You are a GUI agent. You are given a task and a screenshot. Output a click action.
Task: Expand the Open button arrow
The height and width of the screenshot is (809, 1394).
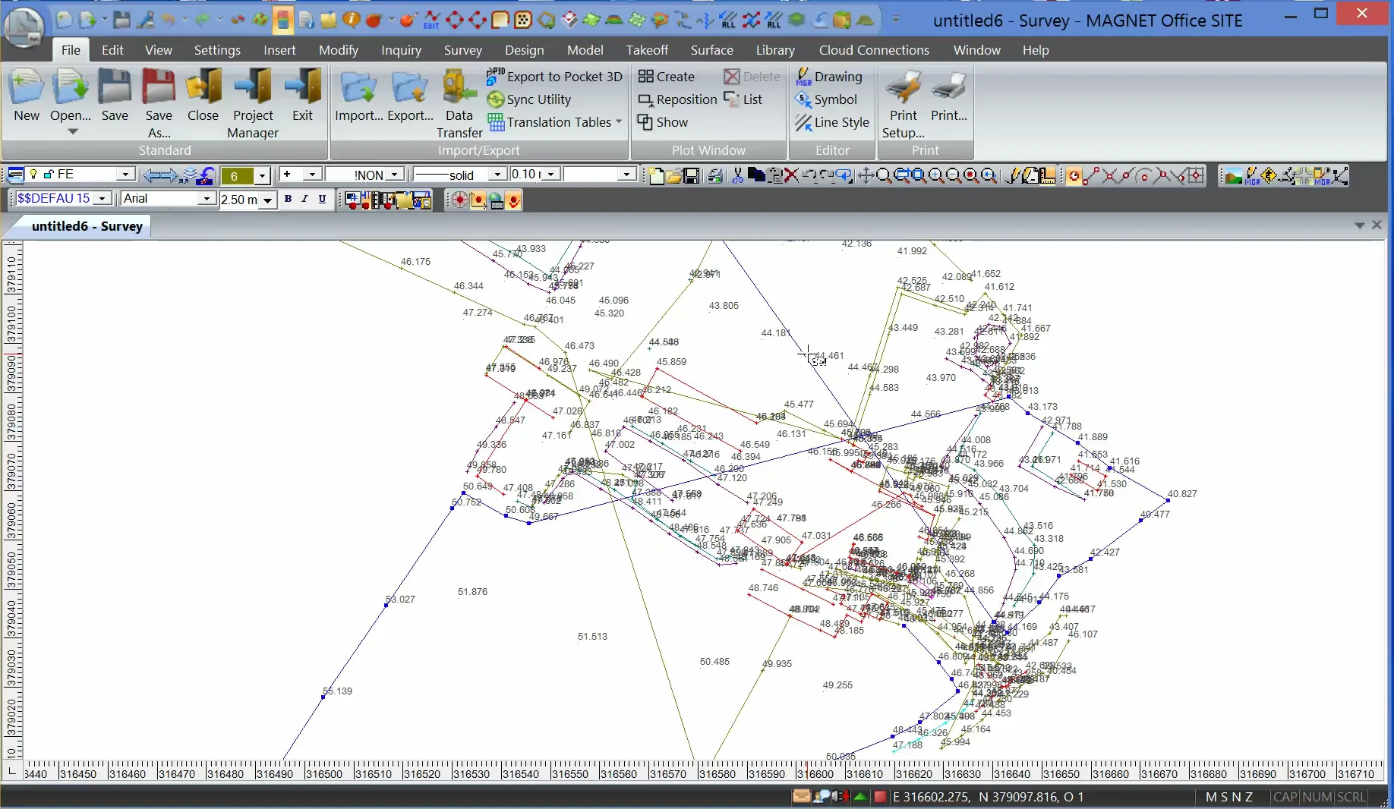73,132
